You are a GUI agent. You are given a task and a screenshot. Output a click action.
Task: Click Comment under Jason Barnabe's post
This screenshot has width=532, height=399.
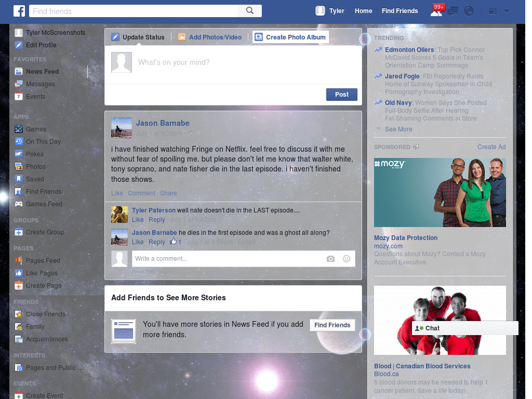141,193
